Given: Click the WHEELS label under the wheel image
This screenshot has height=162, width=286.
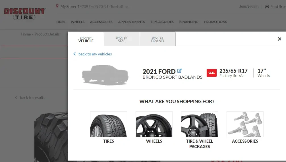Looking at the screenshot, I should point(154,141).
